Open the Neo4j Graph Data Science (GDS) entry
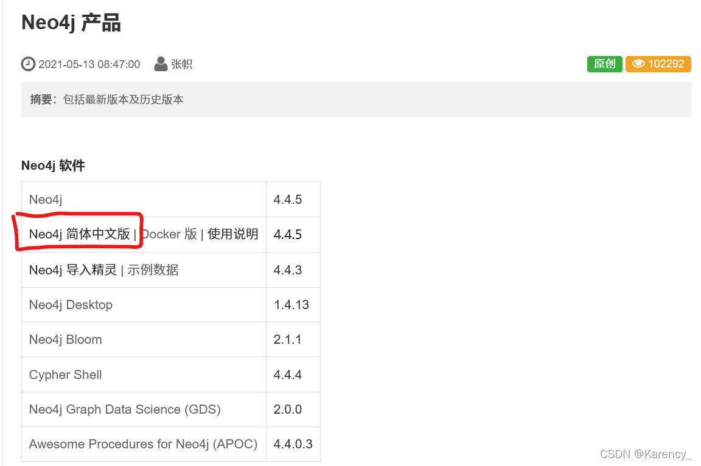 coord(125,409)
